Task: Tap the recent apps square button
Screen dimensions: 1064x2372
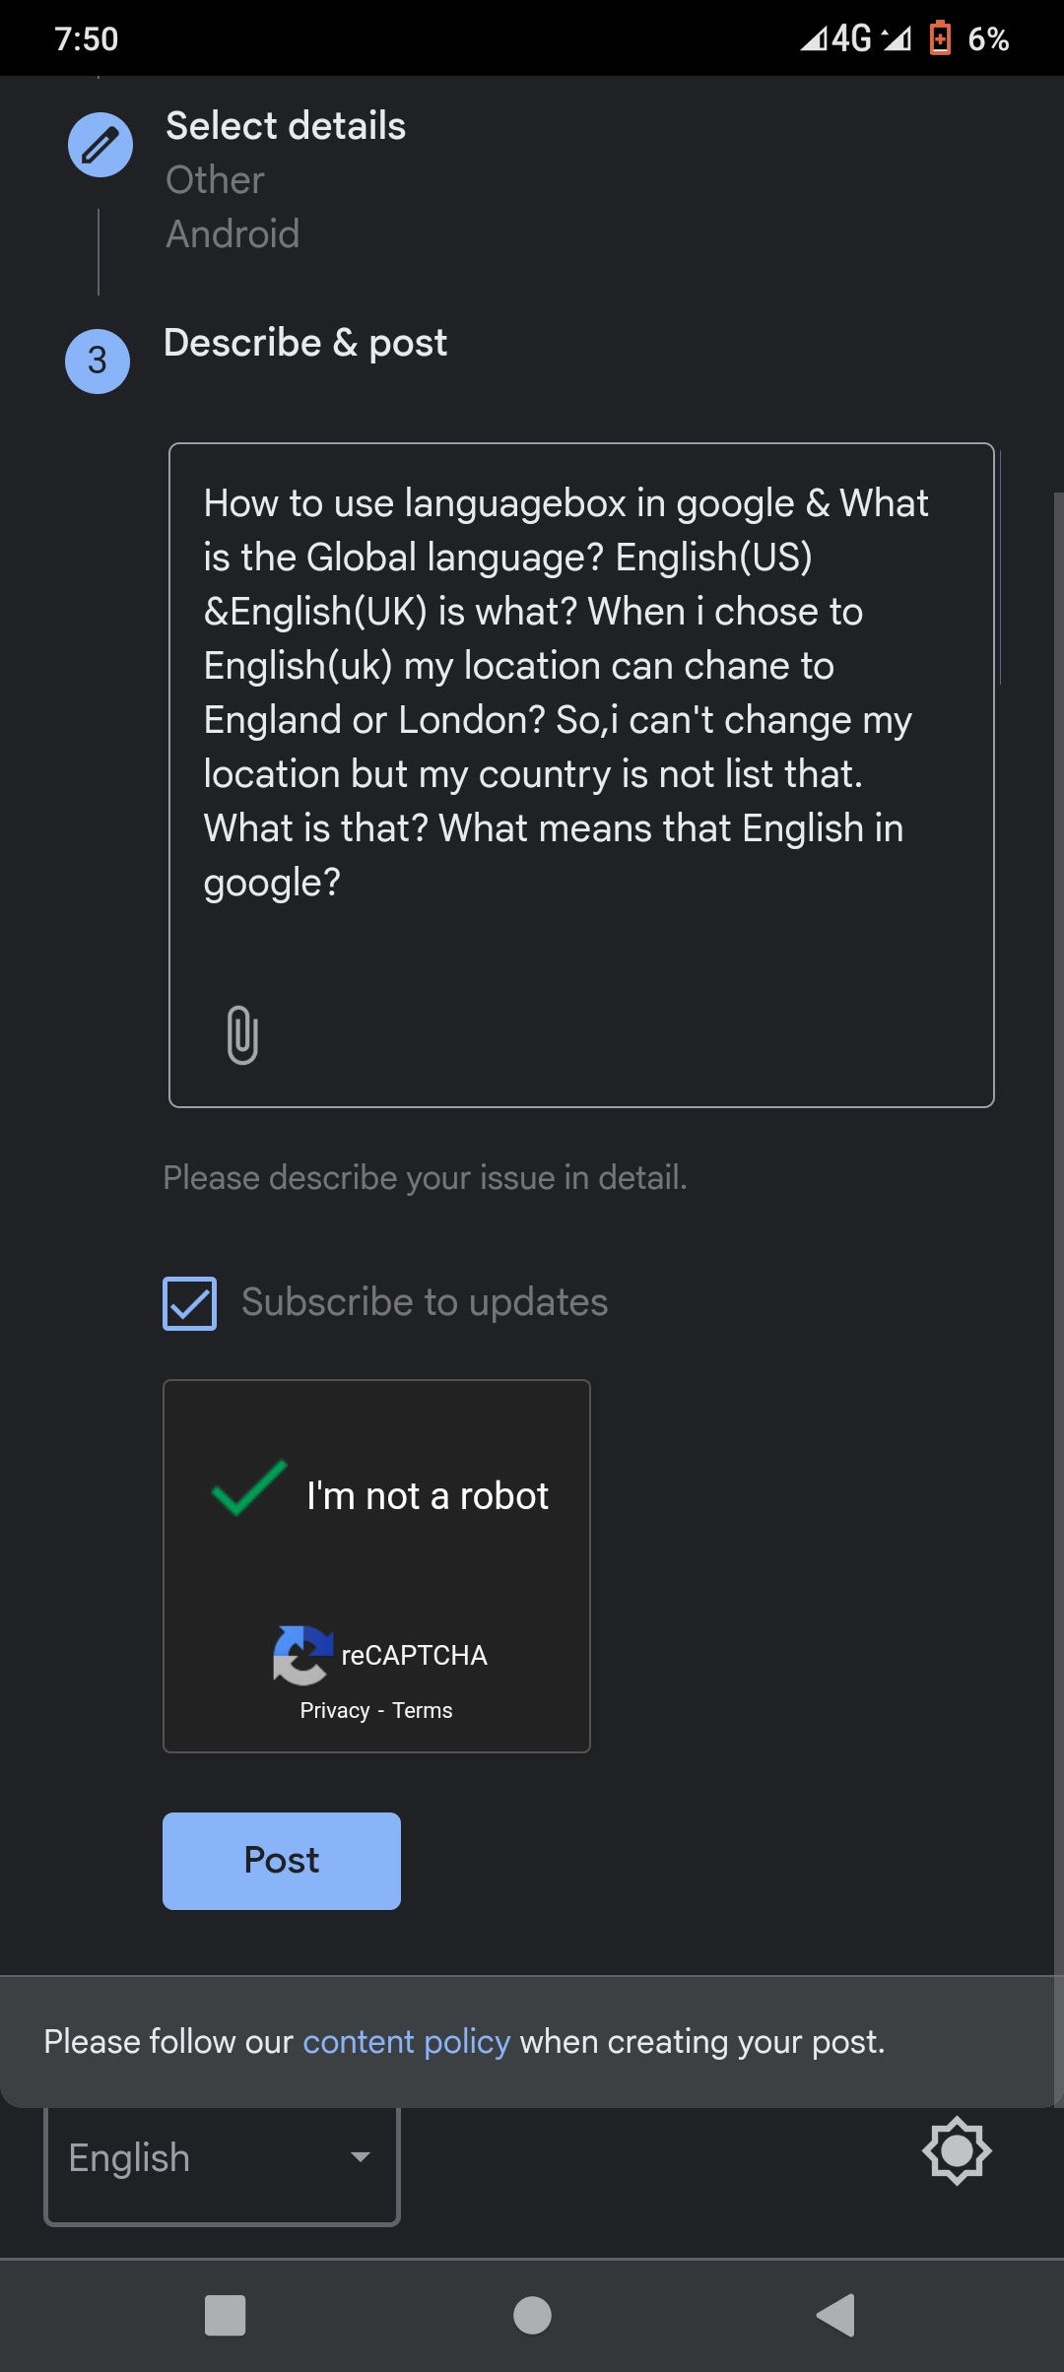Action: tap(225, 2315)
